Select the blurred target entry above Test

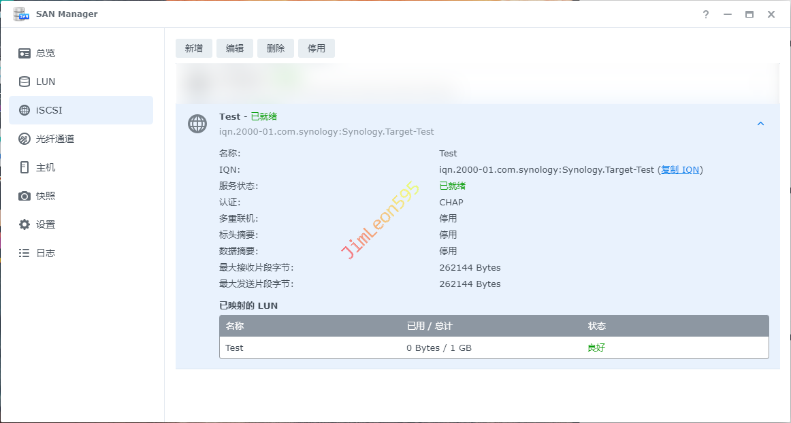coord(477,84)
